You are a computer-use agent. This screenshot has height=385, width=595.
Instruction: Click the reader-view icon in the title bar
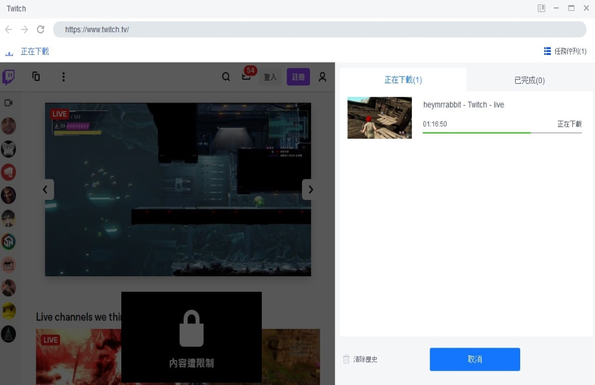[x=542, y=8]
